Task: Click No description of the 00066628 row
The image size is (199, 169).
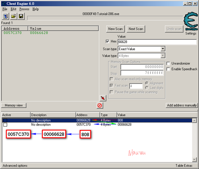Action: click(x=41, y=120)
